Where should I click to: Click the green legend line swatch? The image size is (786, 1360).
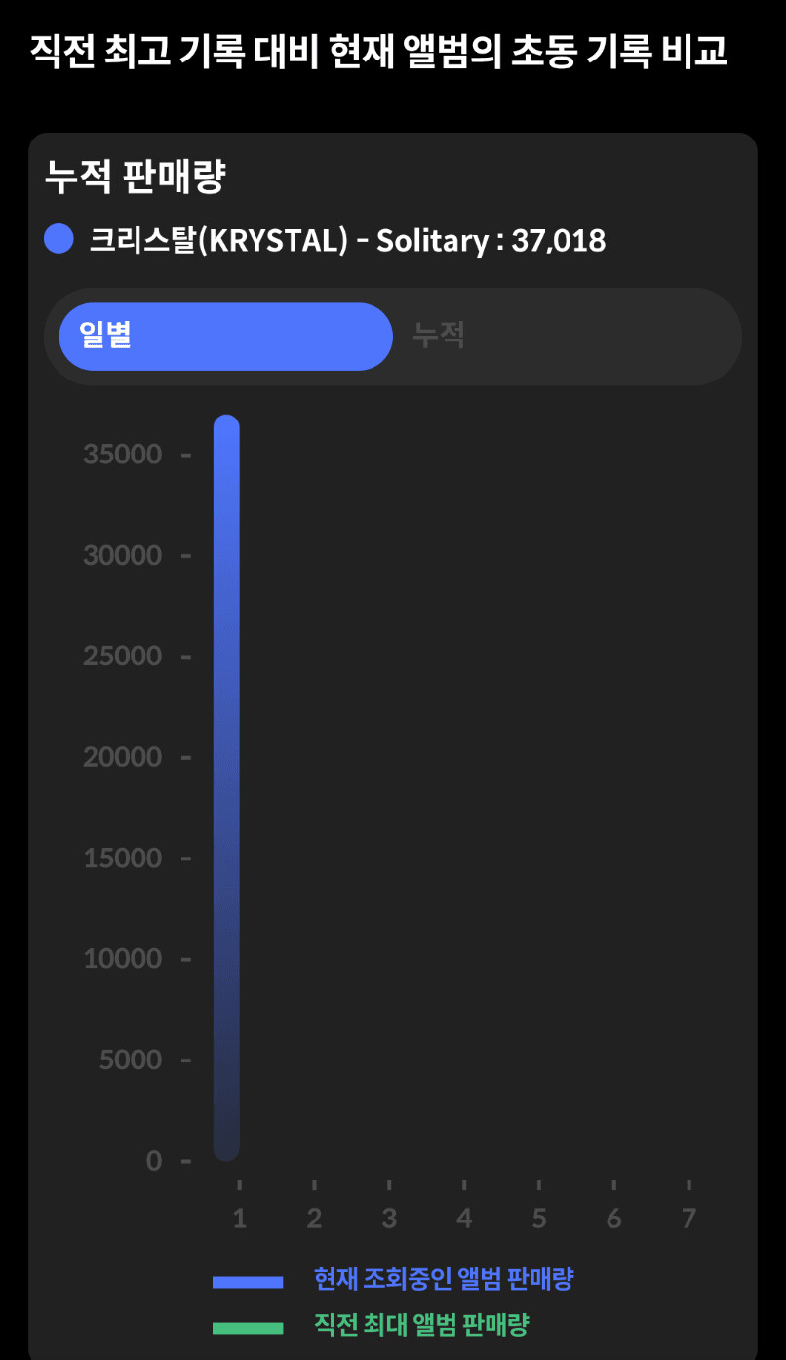click(248, 1327)
